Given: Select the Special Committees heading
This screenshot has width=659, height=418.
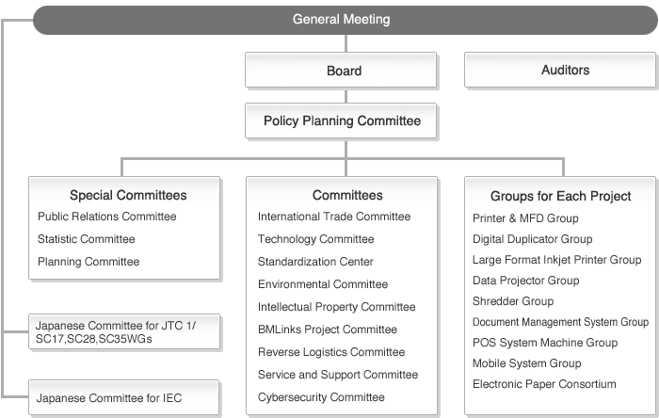Looking at the screenshot, I should (128, 196).
